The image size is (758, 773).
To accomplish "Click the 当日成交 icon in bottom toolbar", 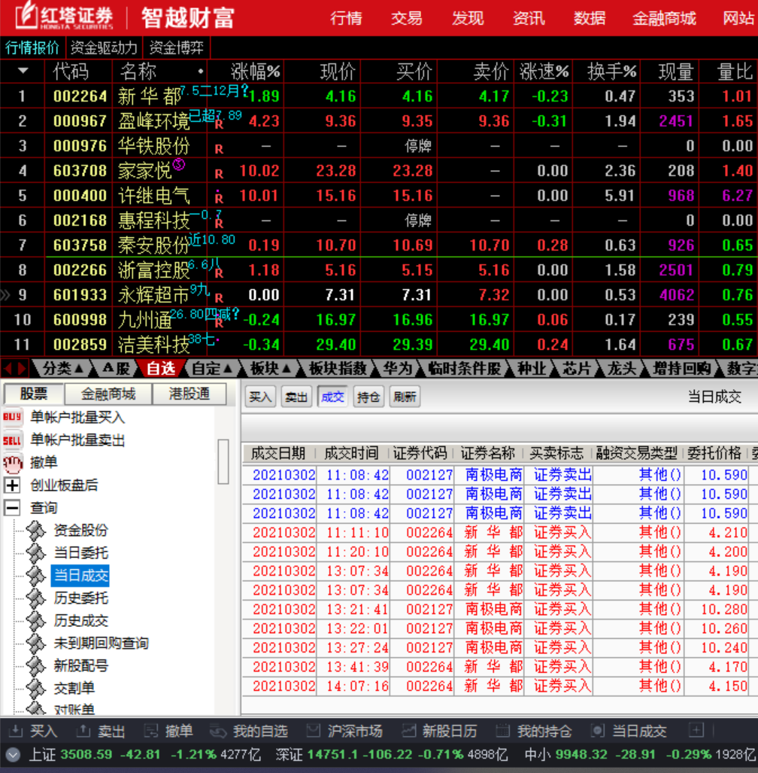I will coord(597,731).
